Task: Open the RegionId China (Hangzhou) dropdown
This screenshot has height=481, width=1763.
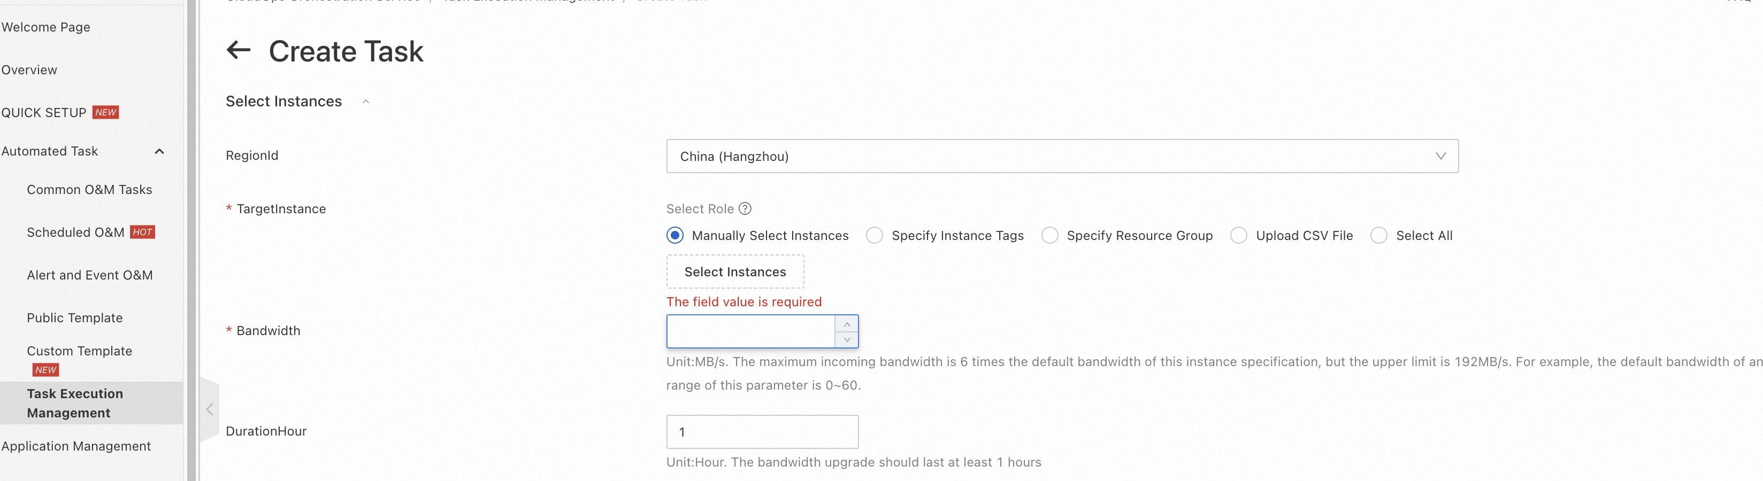Action: coord(1062,157)
